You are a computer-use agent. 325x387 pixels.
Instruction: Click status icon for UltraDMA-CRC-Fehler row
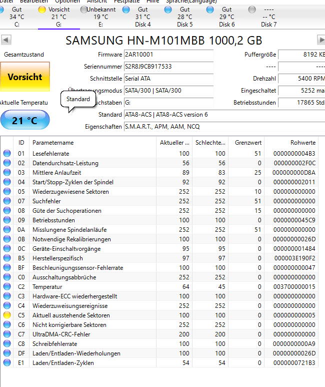7,334
